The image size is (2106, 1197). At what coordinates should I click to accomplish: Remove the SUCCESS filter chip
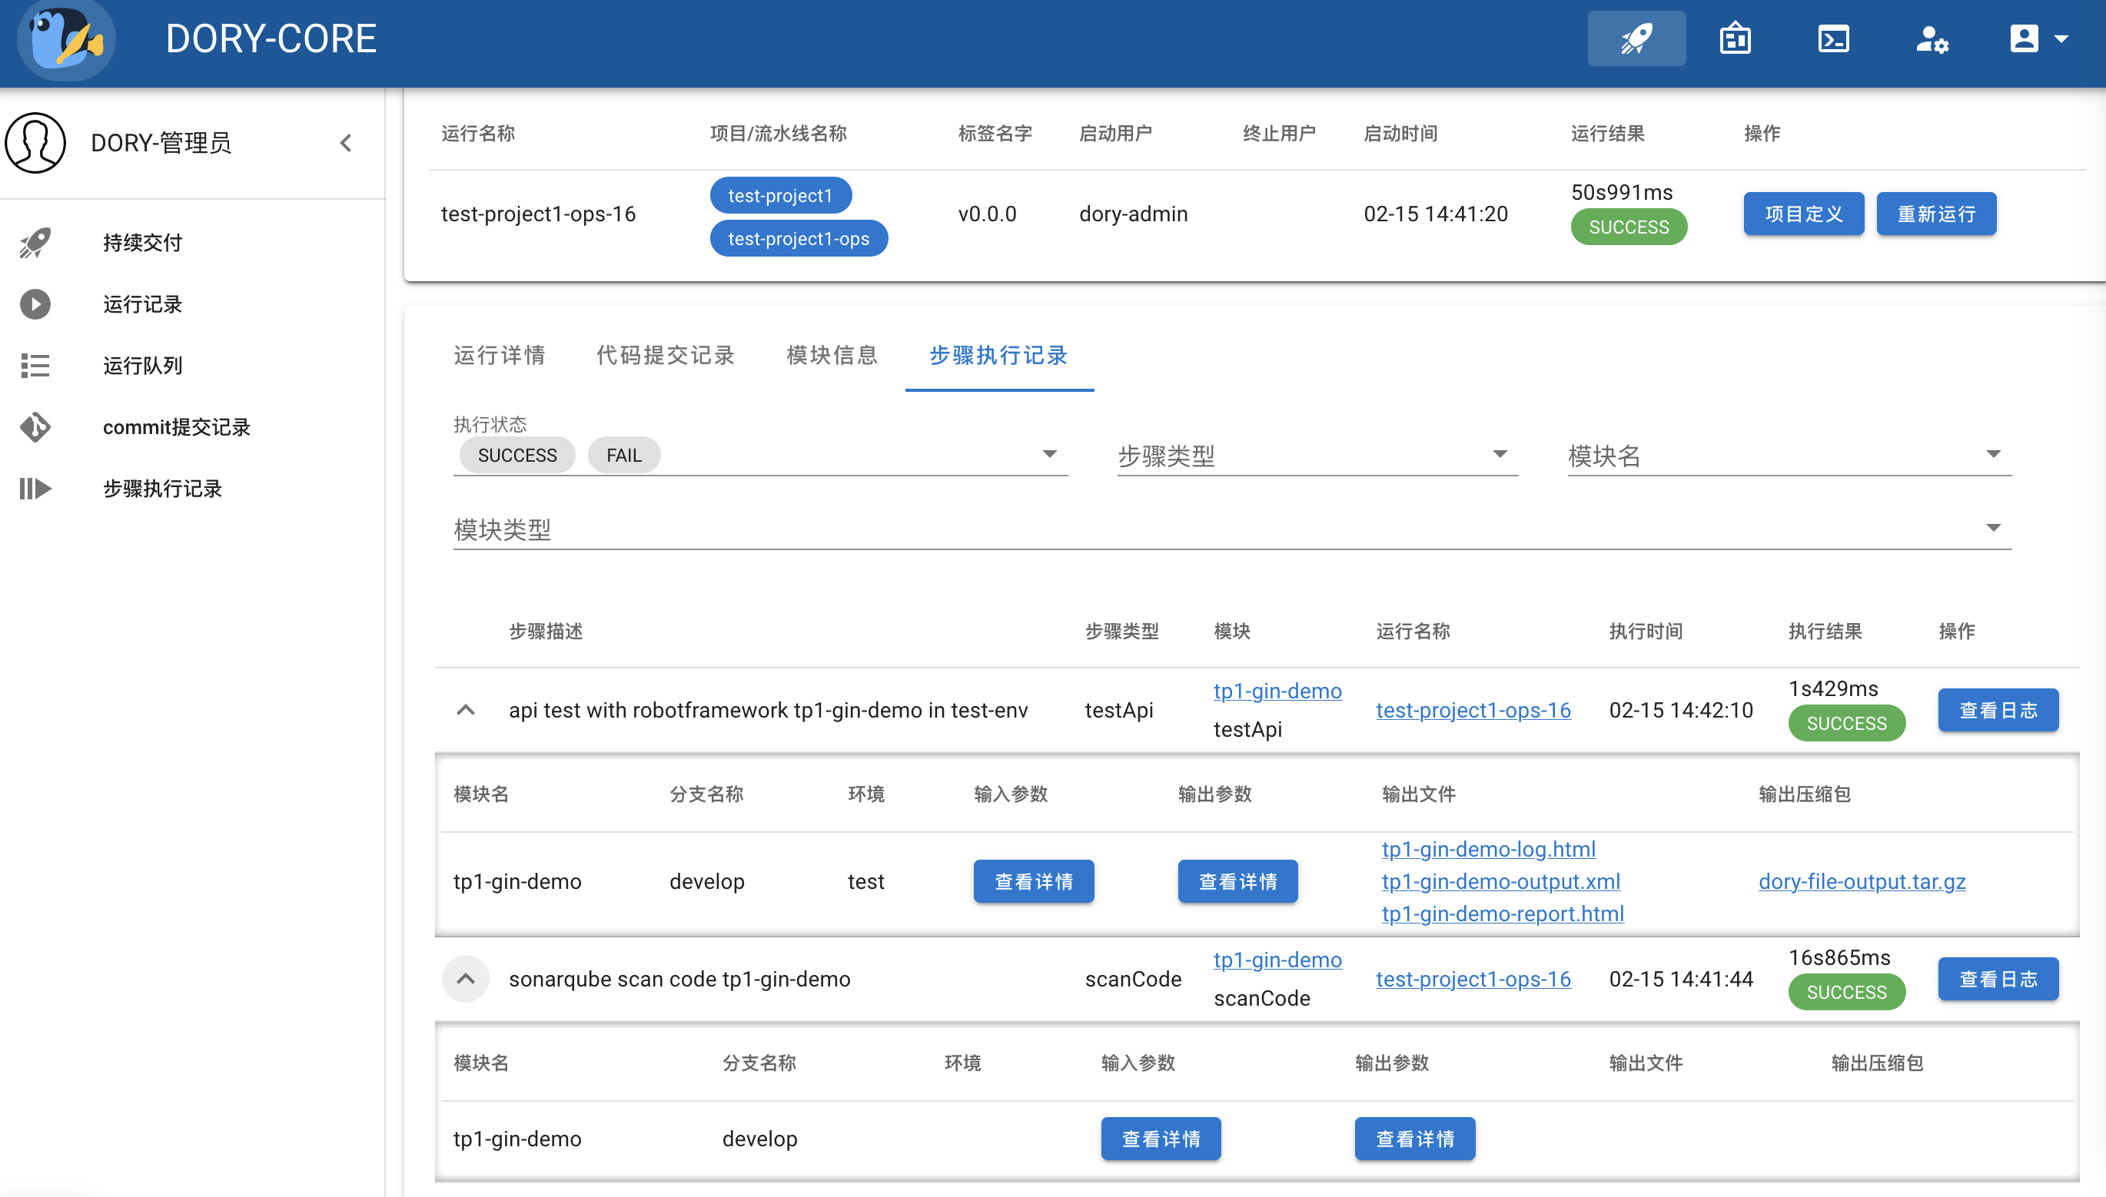pos(516,454)
